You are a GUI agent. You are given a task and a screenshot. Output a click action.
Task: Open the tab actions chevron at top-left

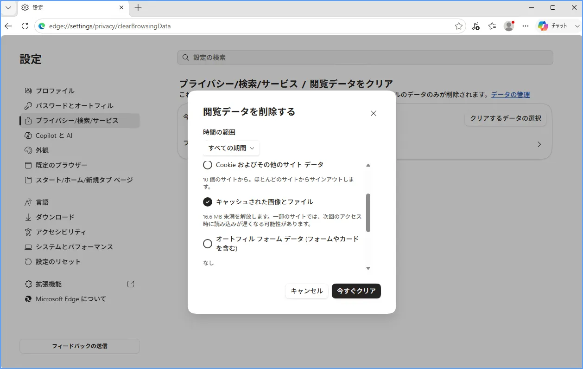8,7
